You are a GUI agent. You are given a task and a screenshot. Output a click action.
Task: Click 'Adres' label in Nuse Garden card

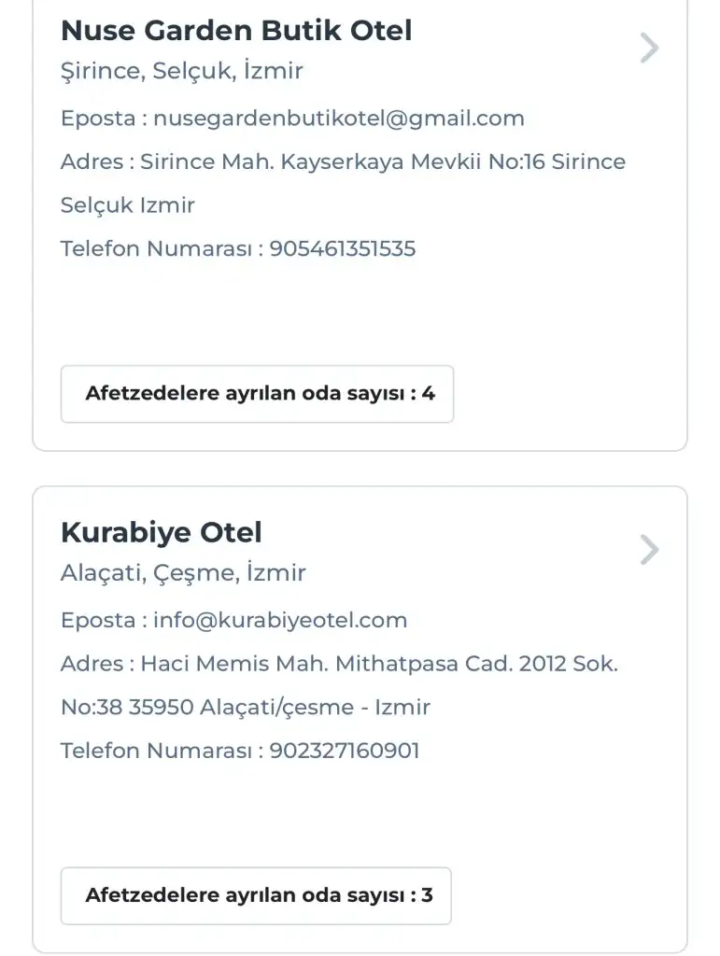pyautogui.click(x=92, y=162)
